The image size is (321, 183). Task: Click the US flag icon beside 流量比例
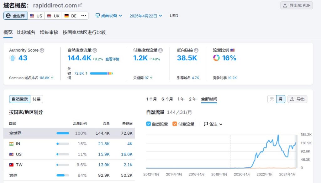pos(232,50)
